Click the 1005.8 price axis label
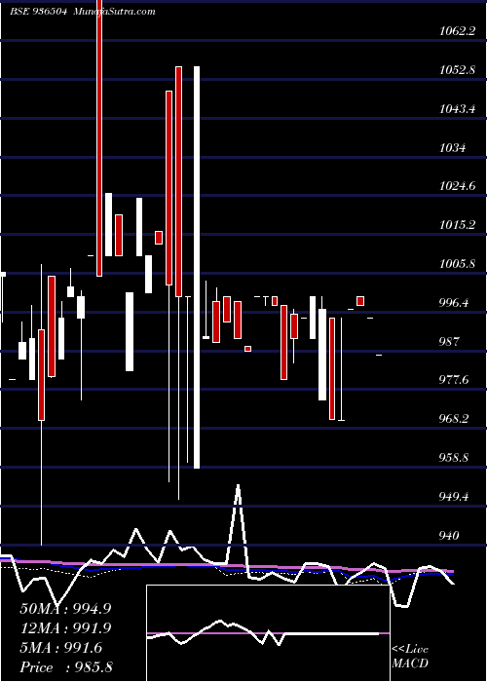 (457, 264)
